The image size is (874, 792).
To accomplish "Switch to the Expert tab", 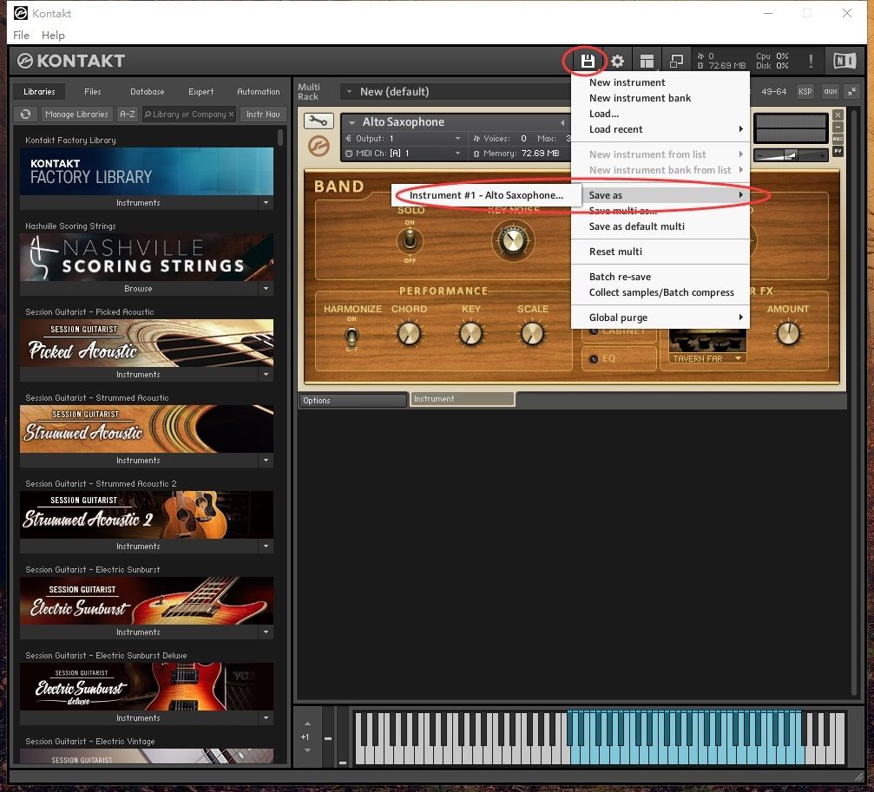I will (x=200, y=91).
